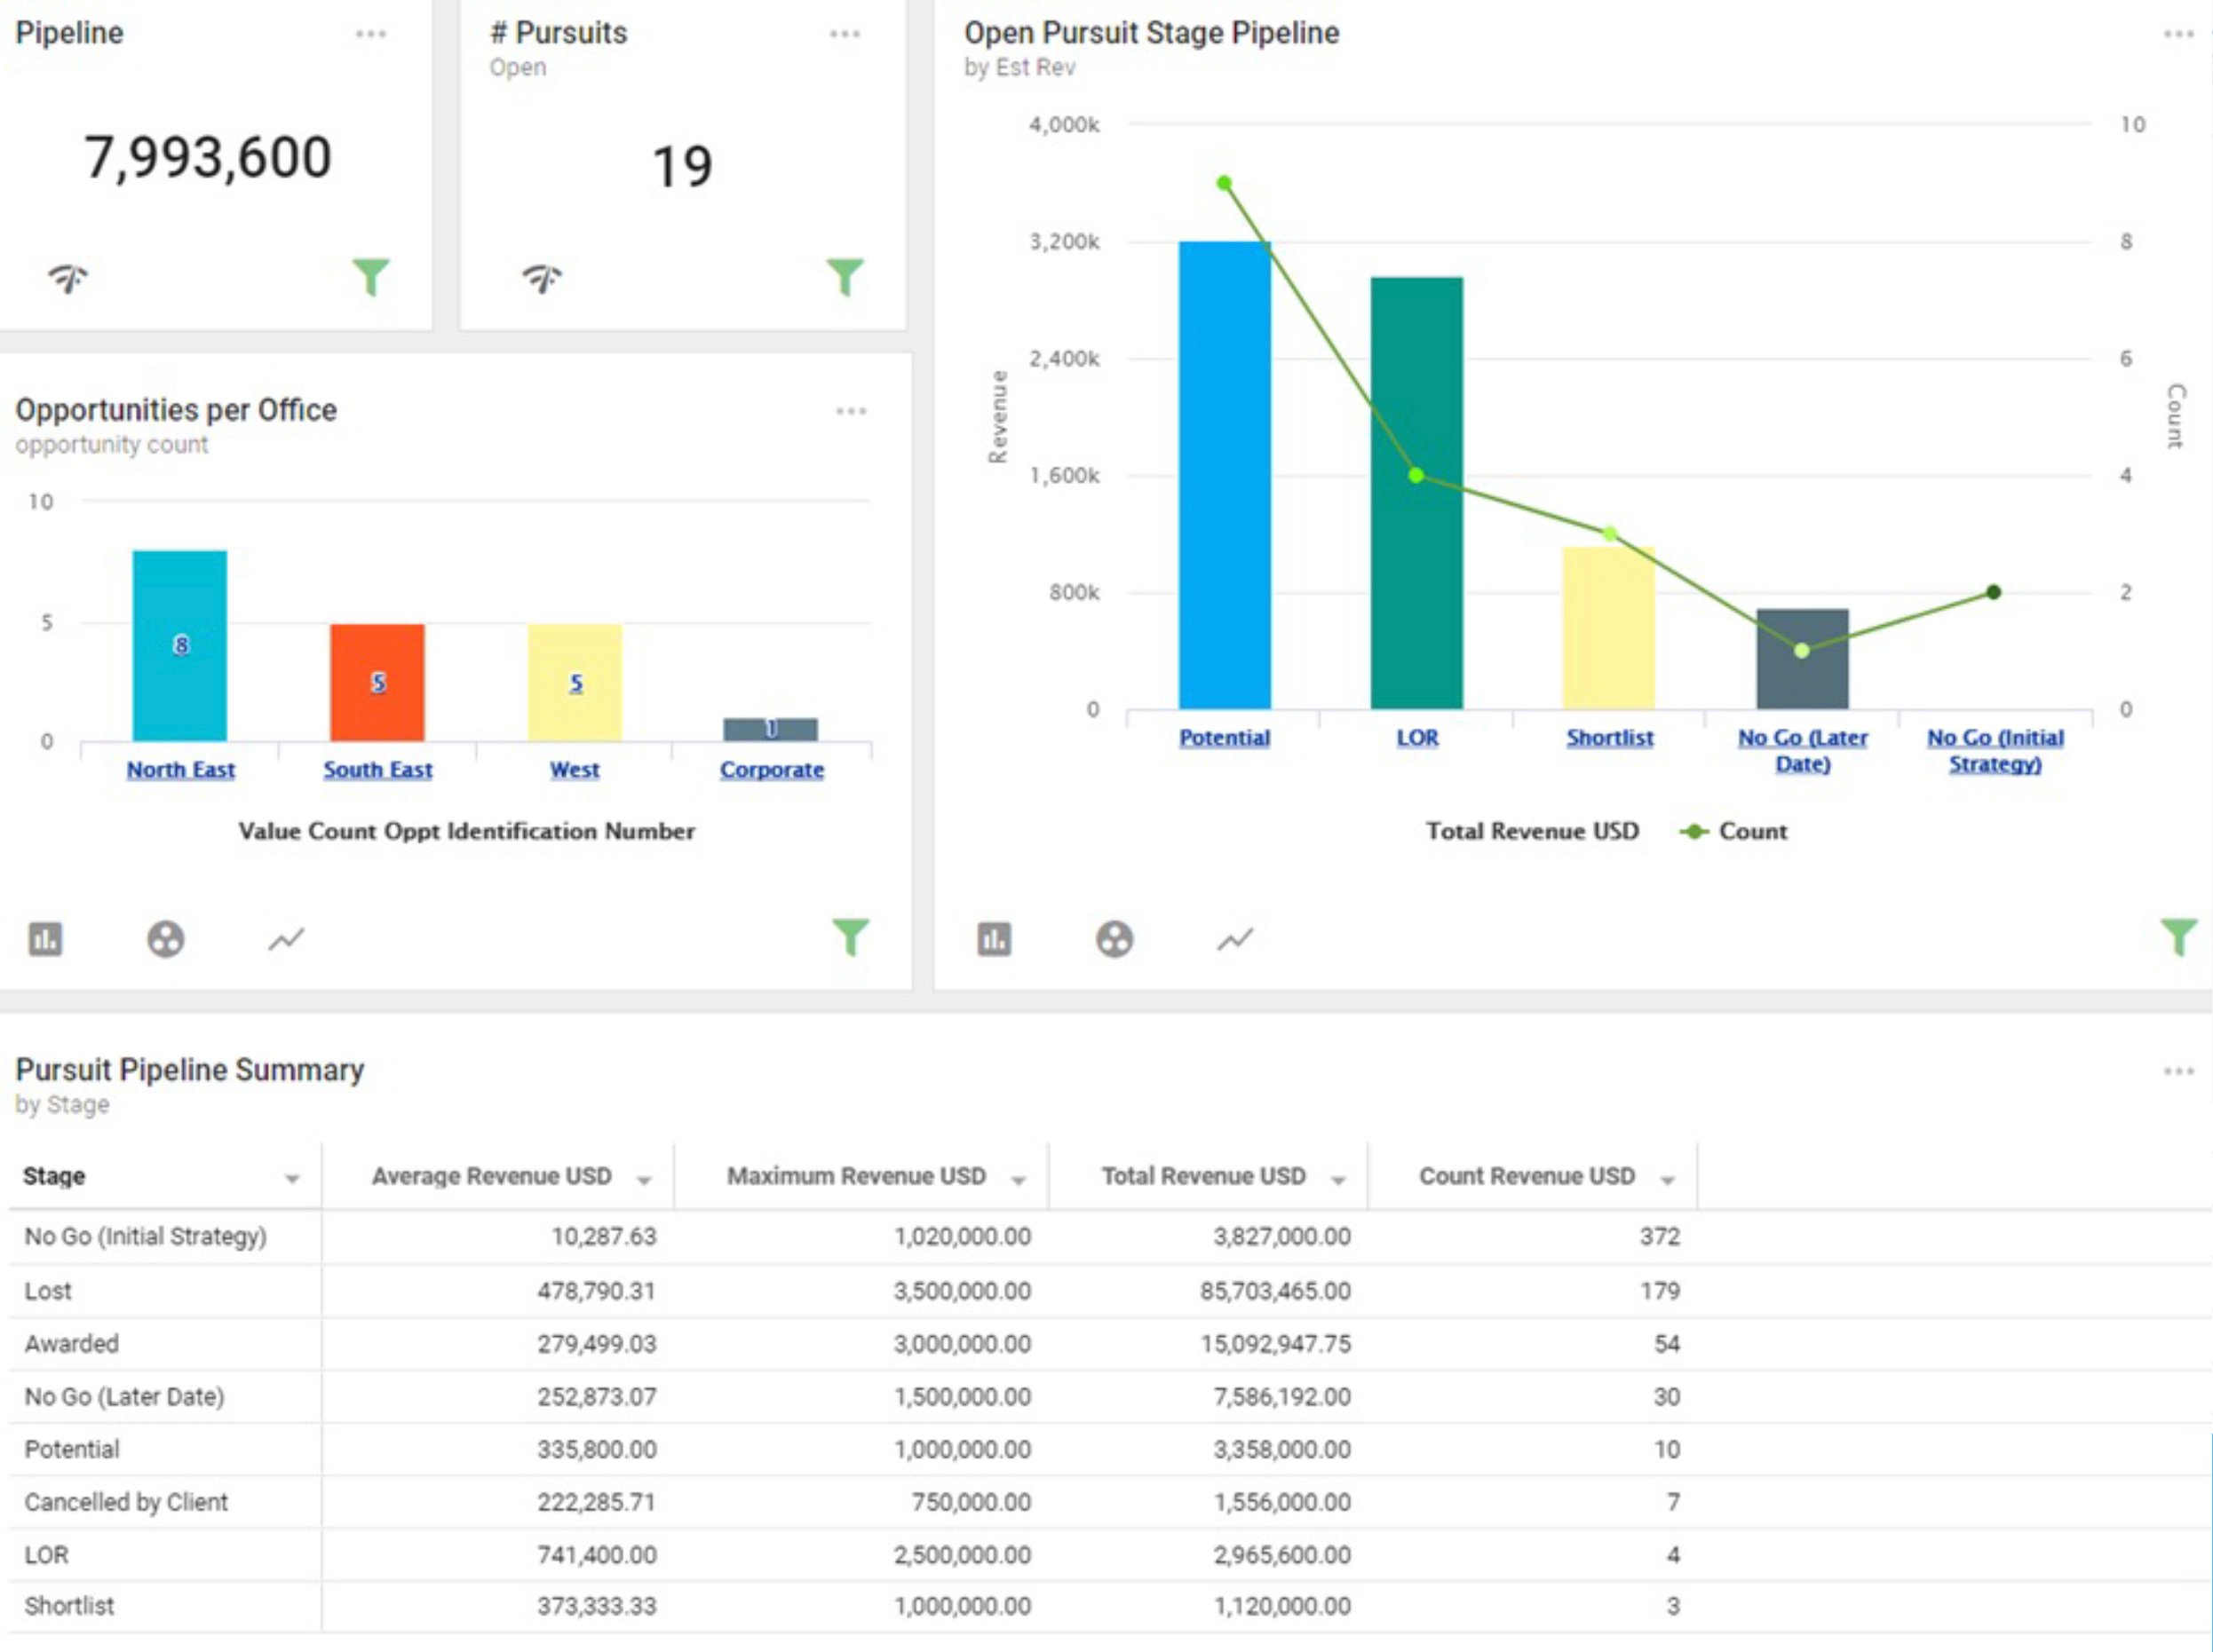Click the North East office link
The image size is (2213, 1652).
180,769
